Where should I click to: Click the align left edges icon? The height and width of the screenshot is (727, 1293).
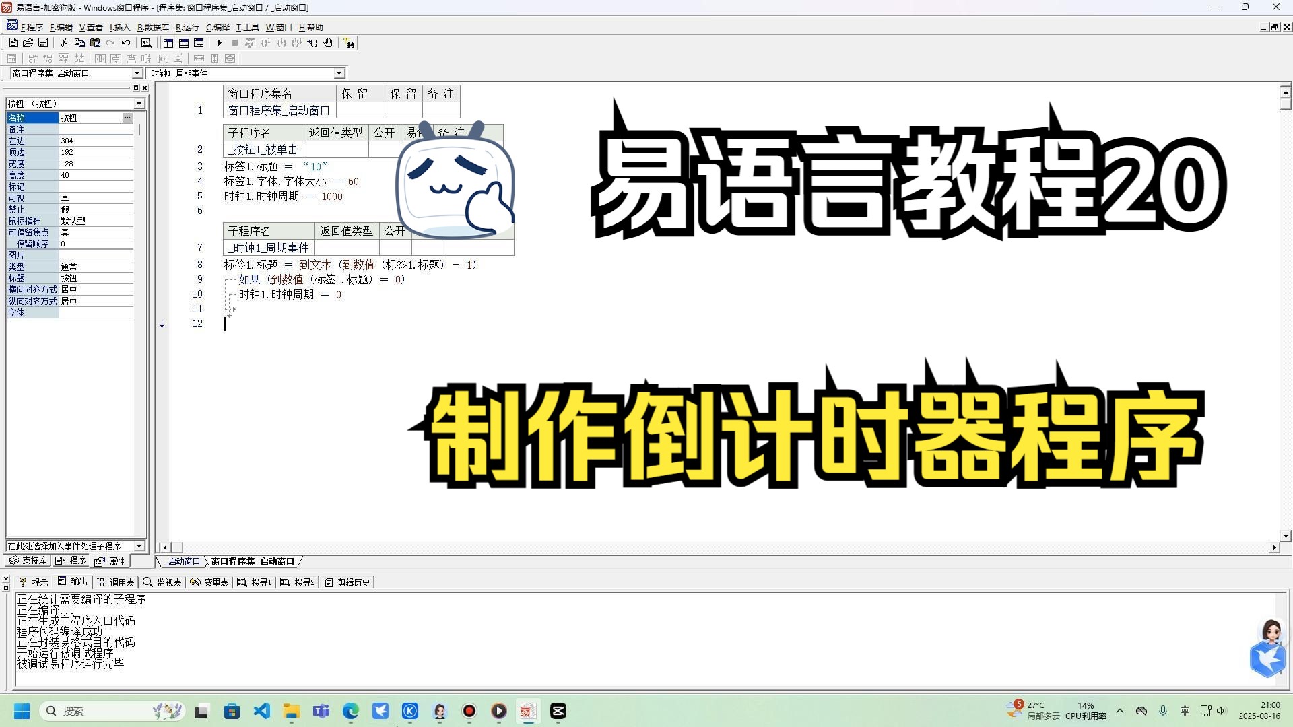tap(32, 59)
